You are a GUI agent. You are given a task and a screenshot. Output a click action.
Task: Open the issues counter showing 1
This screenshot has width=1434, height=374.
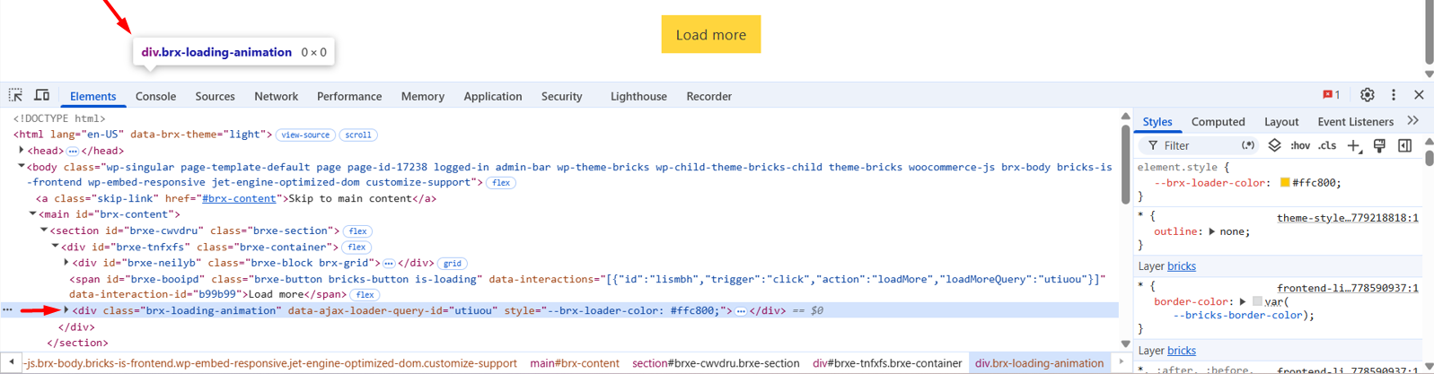1331,95
